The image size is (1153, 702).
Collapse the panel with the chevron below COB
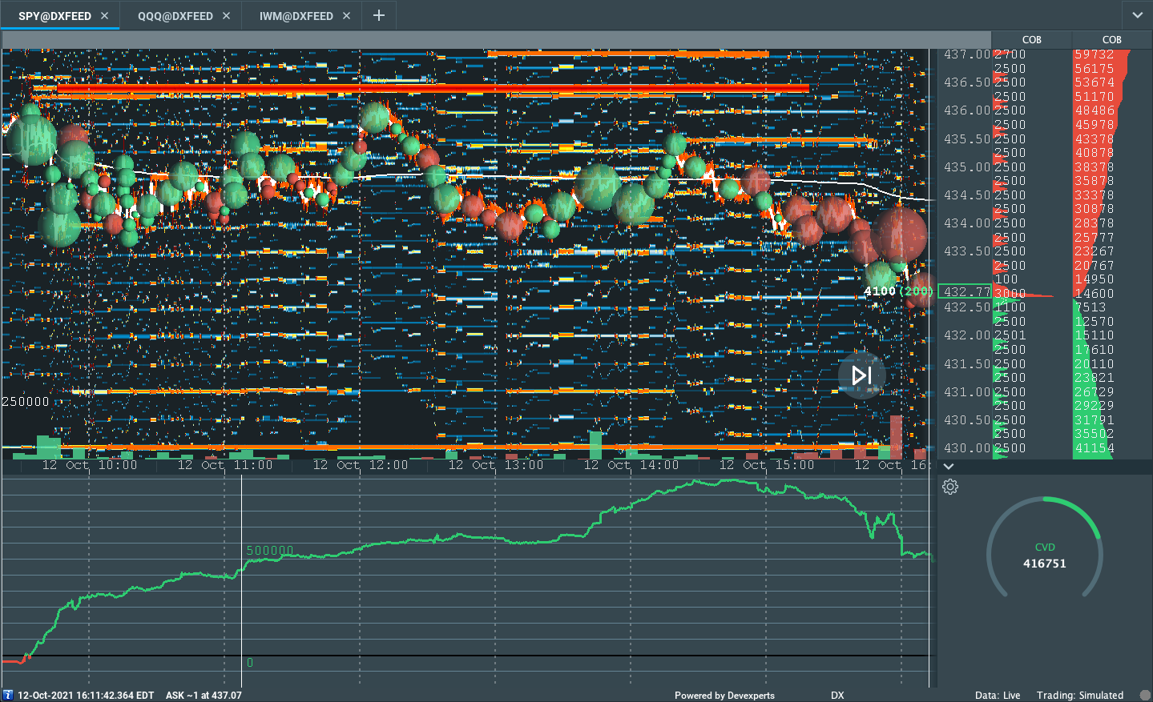point(949,466)
